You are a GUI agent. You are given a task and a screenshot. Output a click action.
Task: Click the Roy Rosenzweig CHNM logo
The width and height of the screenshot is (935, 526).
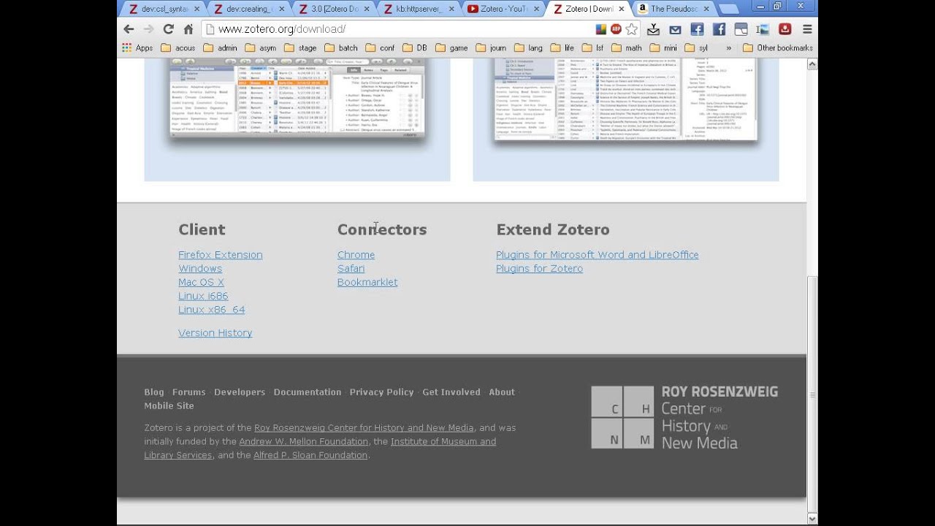[684, 417]
